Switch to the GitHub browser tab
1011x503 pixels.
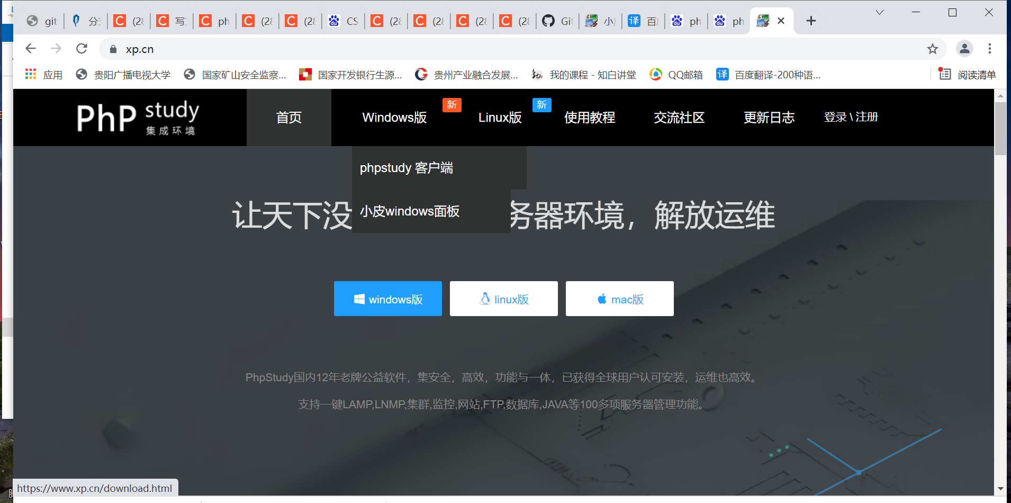click(x=557, y=21)
